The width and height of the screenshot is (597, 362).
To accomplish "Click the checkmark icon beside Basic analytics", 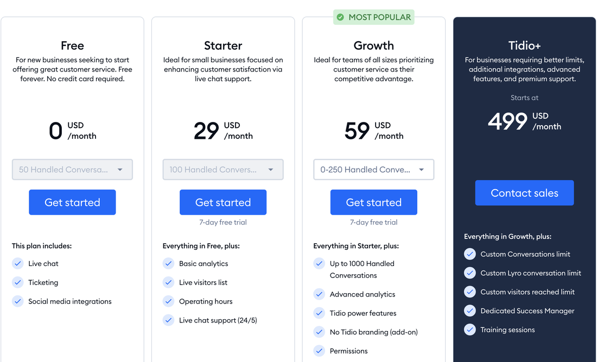I will pyautogui.click(x=168, y=263).
